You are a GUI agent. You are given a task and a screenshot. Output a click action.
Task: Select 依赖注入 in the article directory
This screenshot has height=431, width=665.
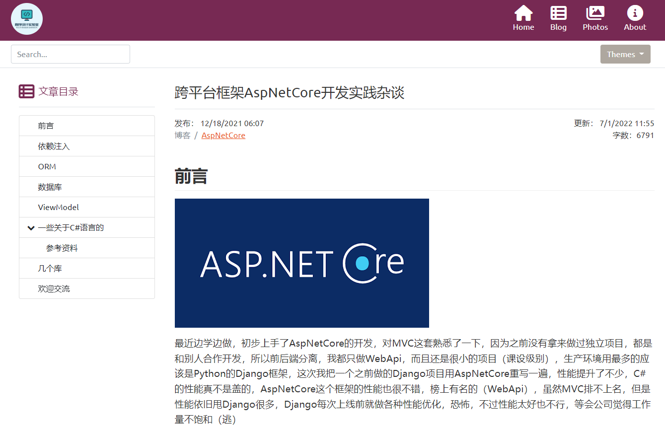87,146
